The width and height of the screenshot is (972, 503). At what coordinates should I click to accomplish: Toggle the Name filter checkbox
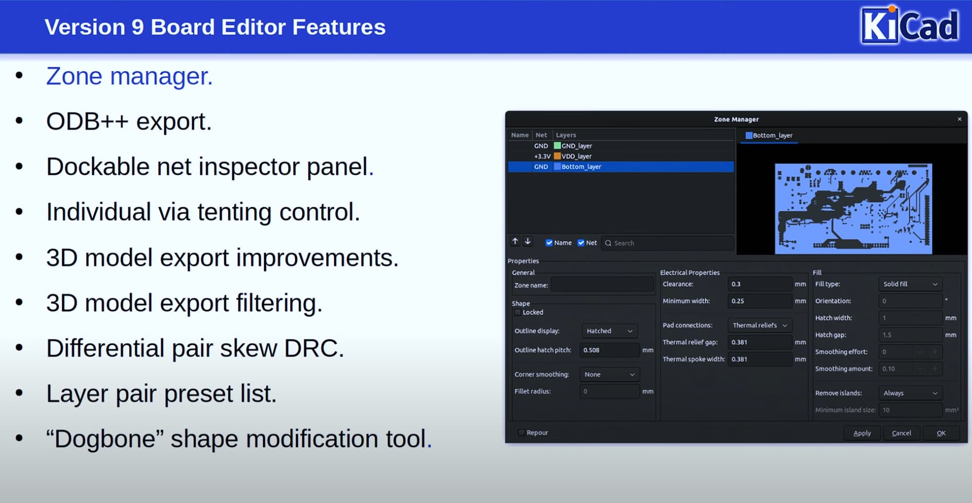549,243
